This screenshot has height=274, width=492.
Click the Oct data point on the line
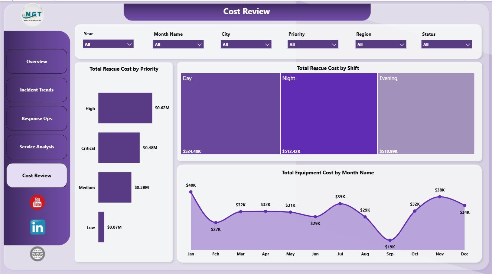(x=415, y=211)
